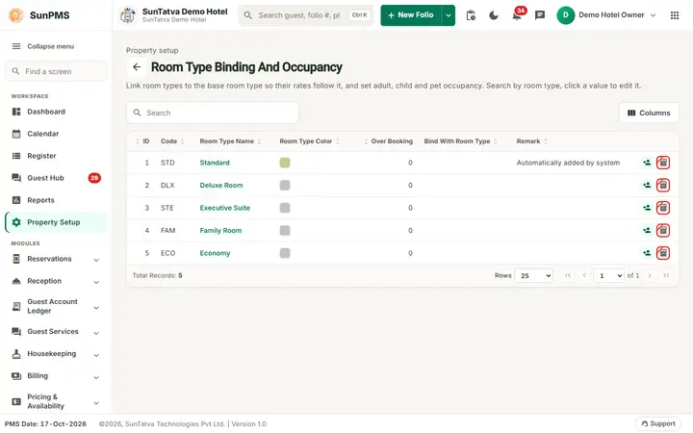Open Reports from sidebar

tap(56, 200)
